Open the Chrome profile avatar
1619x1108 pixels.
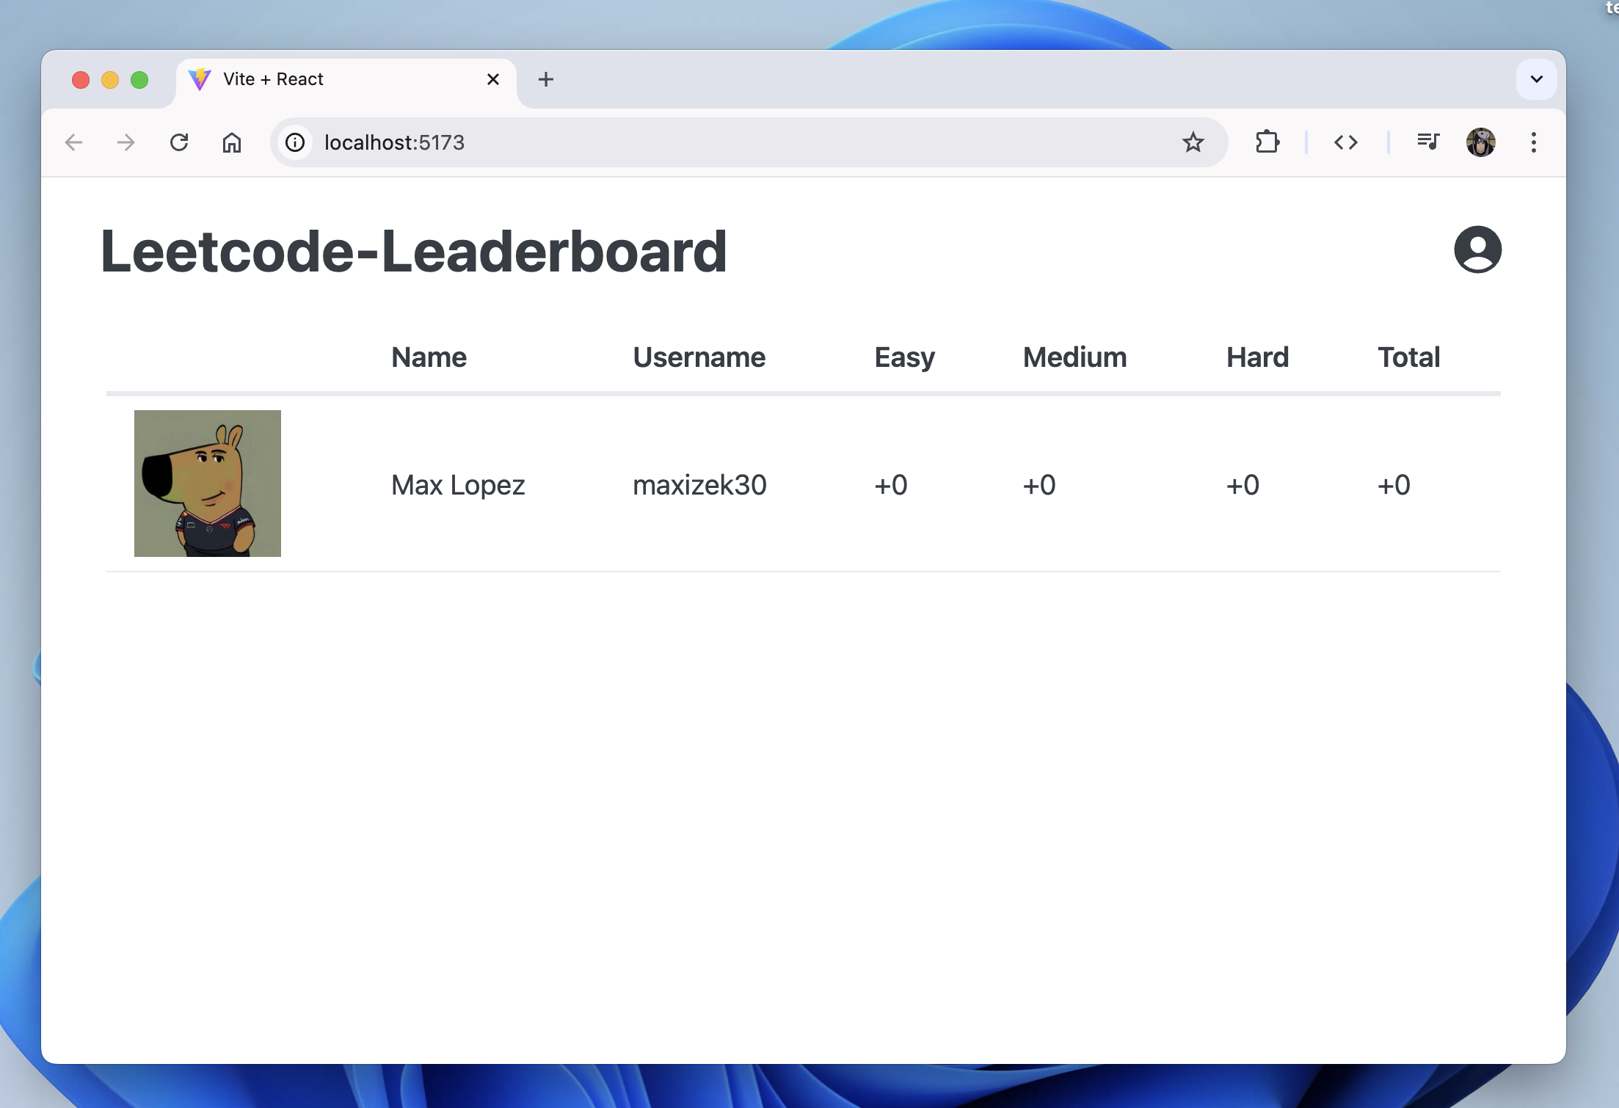[x=1481, y=142]
